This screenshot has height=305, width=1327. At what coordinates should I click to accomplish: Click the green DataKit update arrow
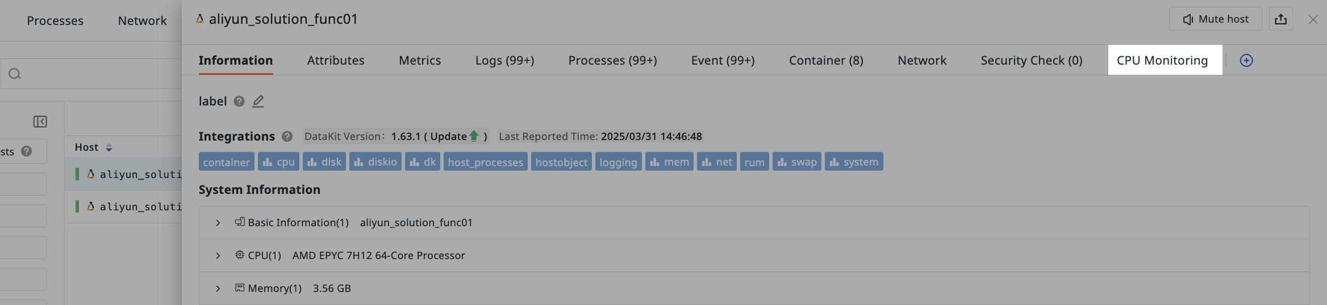474,136
